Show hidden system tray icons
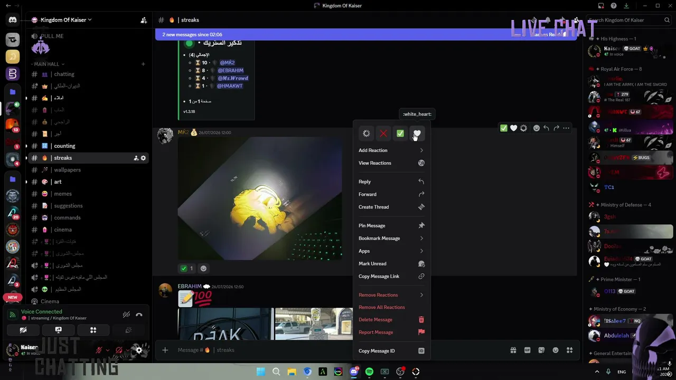Viewport: 676px width, 380px height. pyautogui.click(x=597, y=372)
